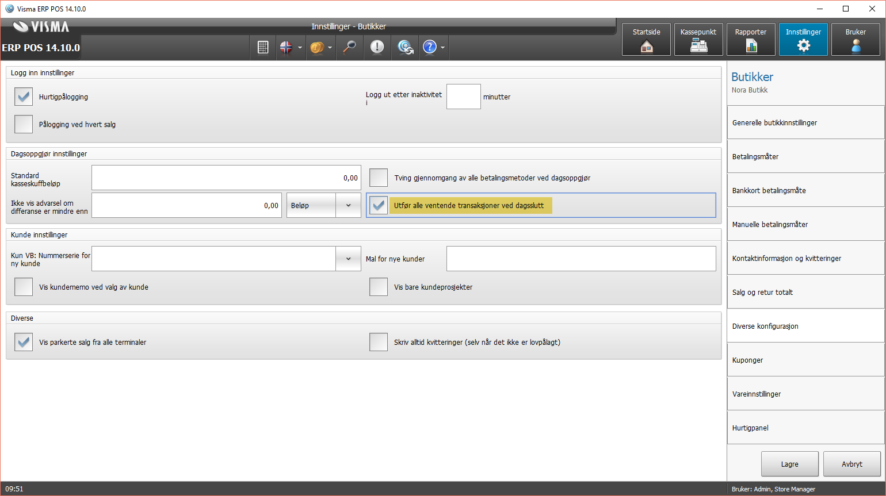Screen dimensions: 886x496
Task: Select the Innstillinger tab
Action: coord(803,39)
